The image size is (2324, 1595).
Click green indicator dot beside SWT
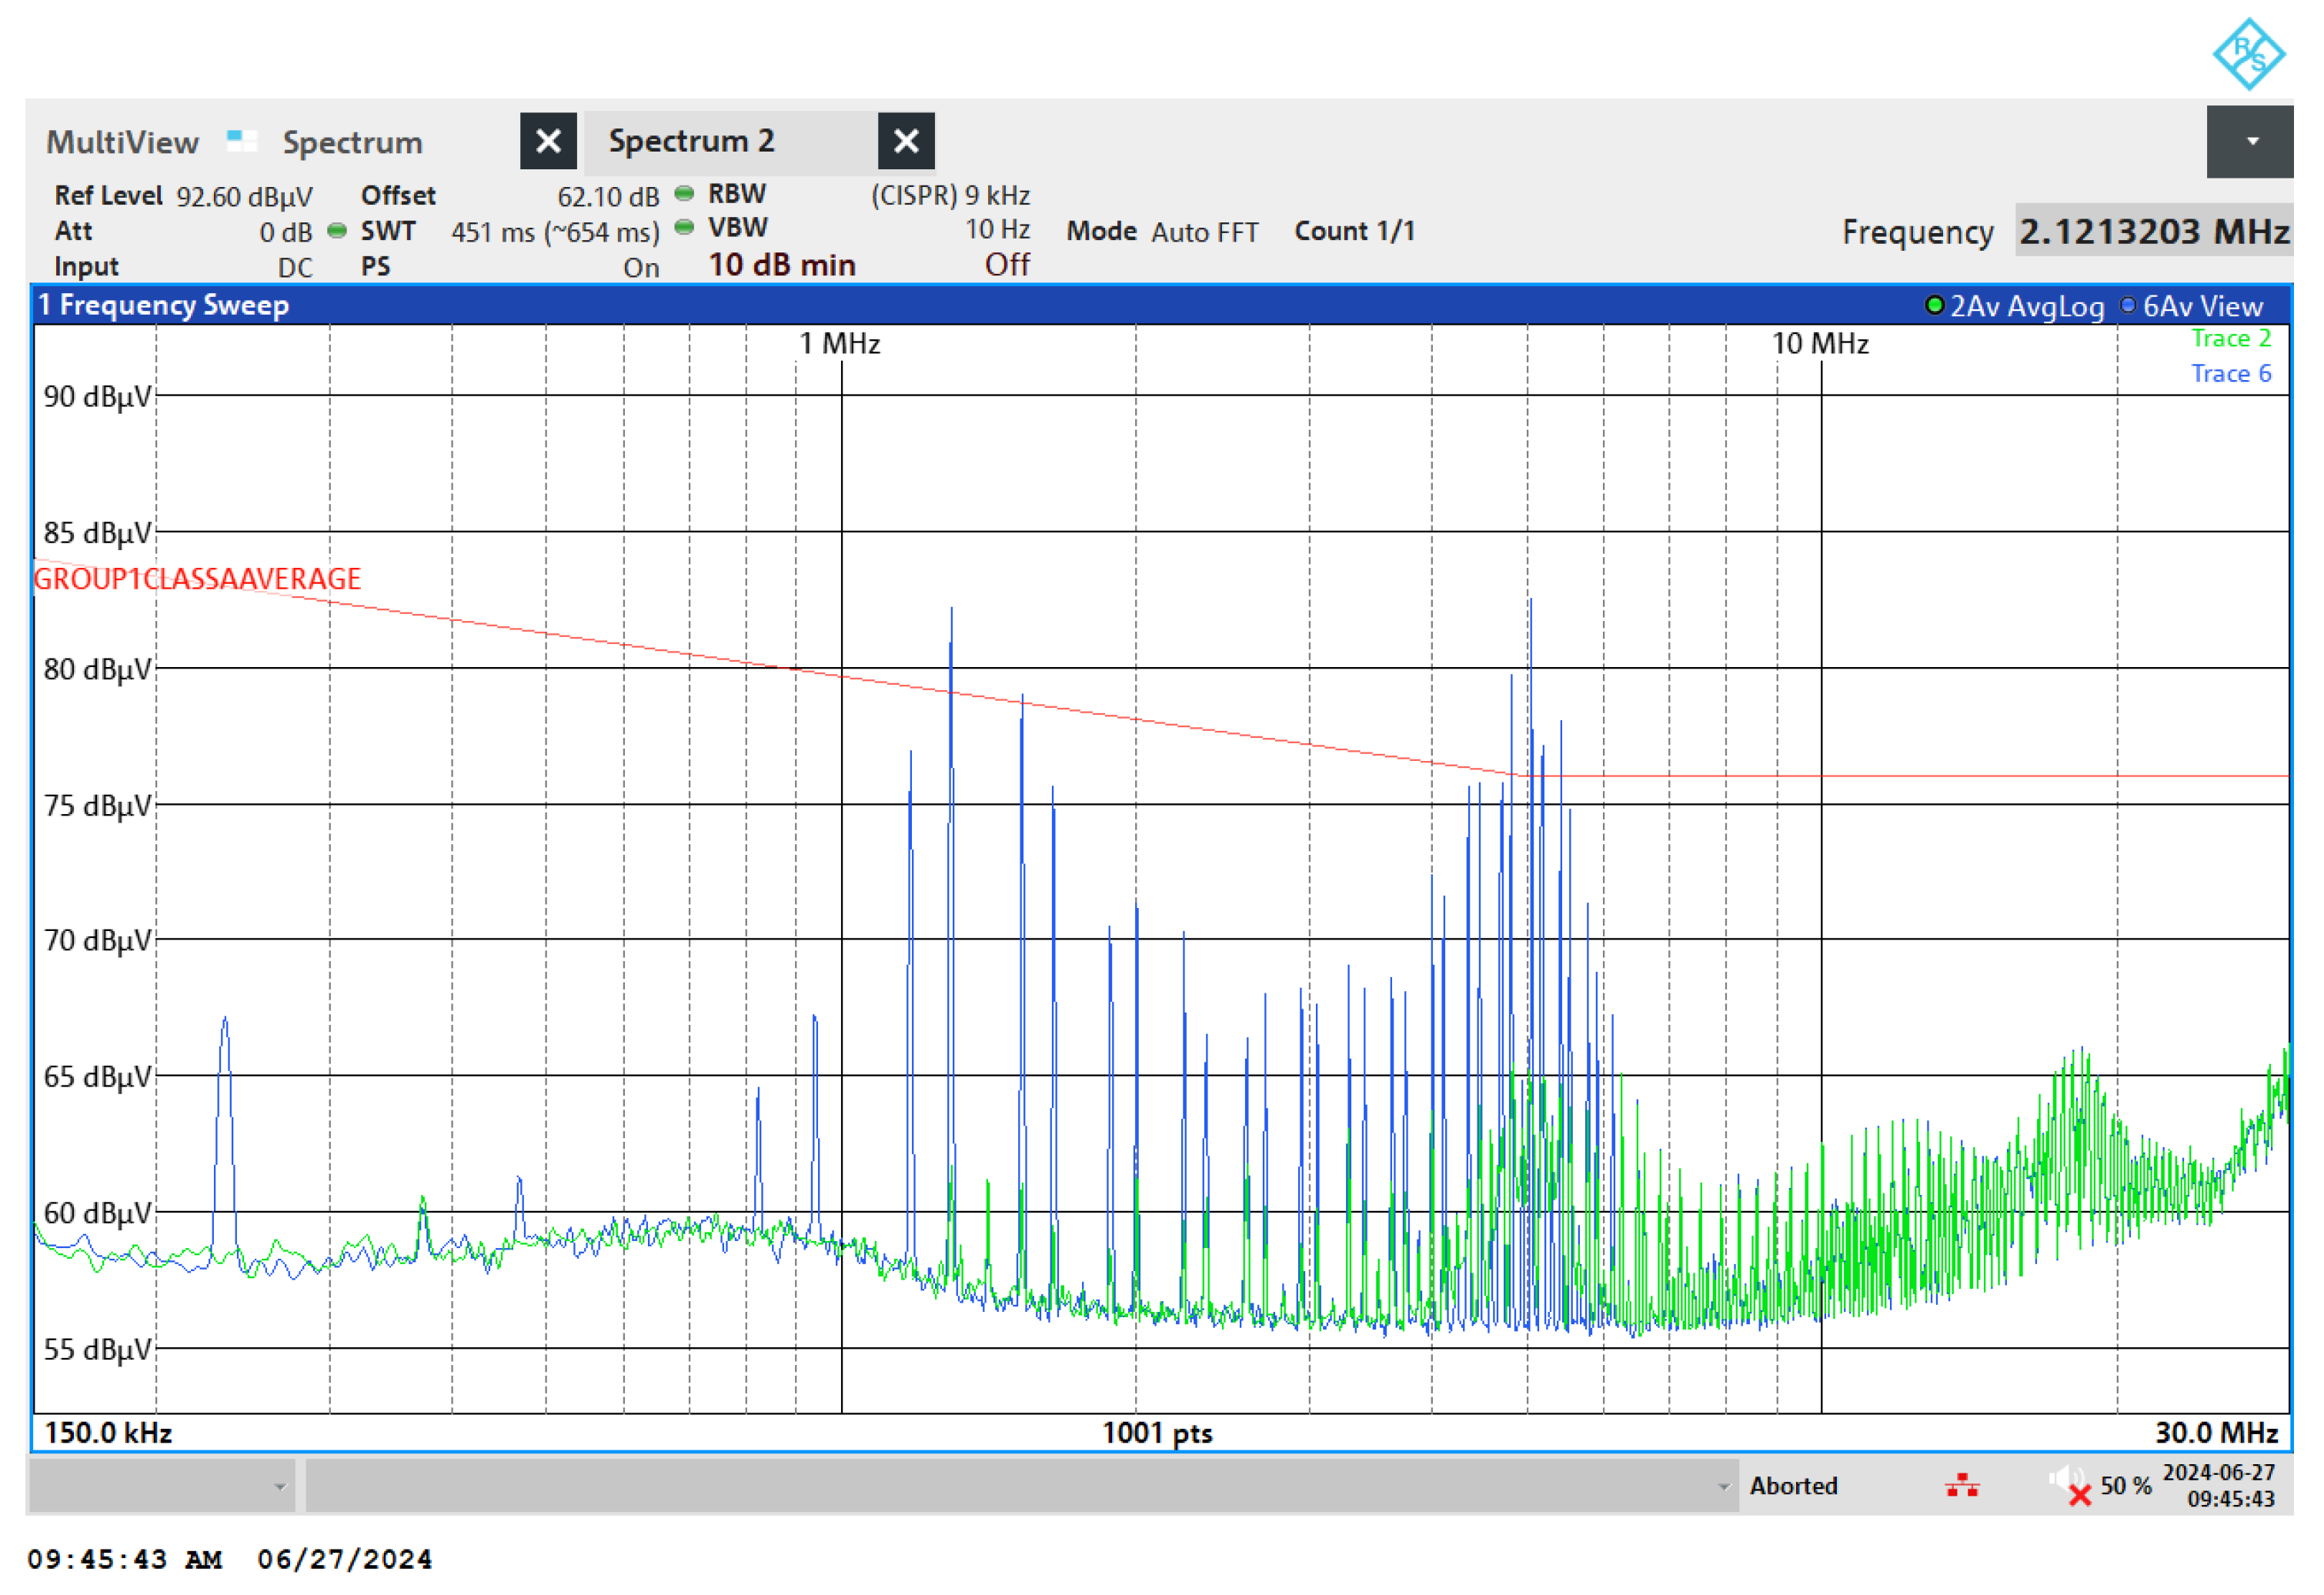click(338, 231)
